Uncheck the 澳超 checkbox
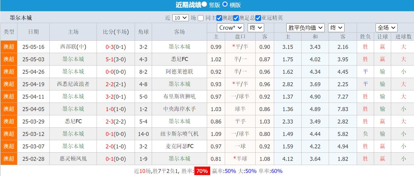 click(219, 18)
